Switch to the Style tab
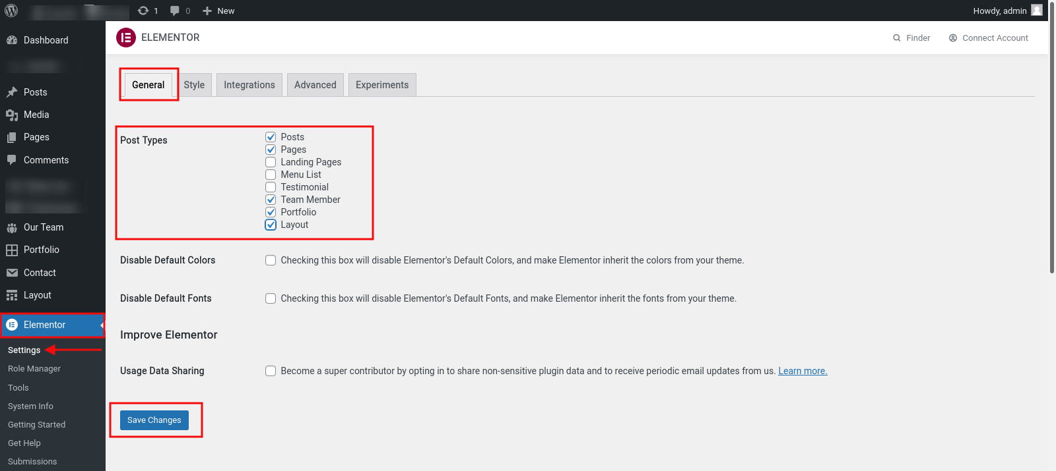Viewport: 1056px width, 471px height. (x=194, y=85)
